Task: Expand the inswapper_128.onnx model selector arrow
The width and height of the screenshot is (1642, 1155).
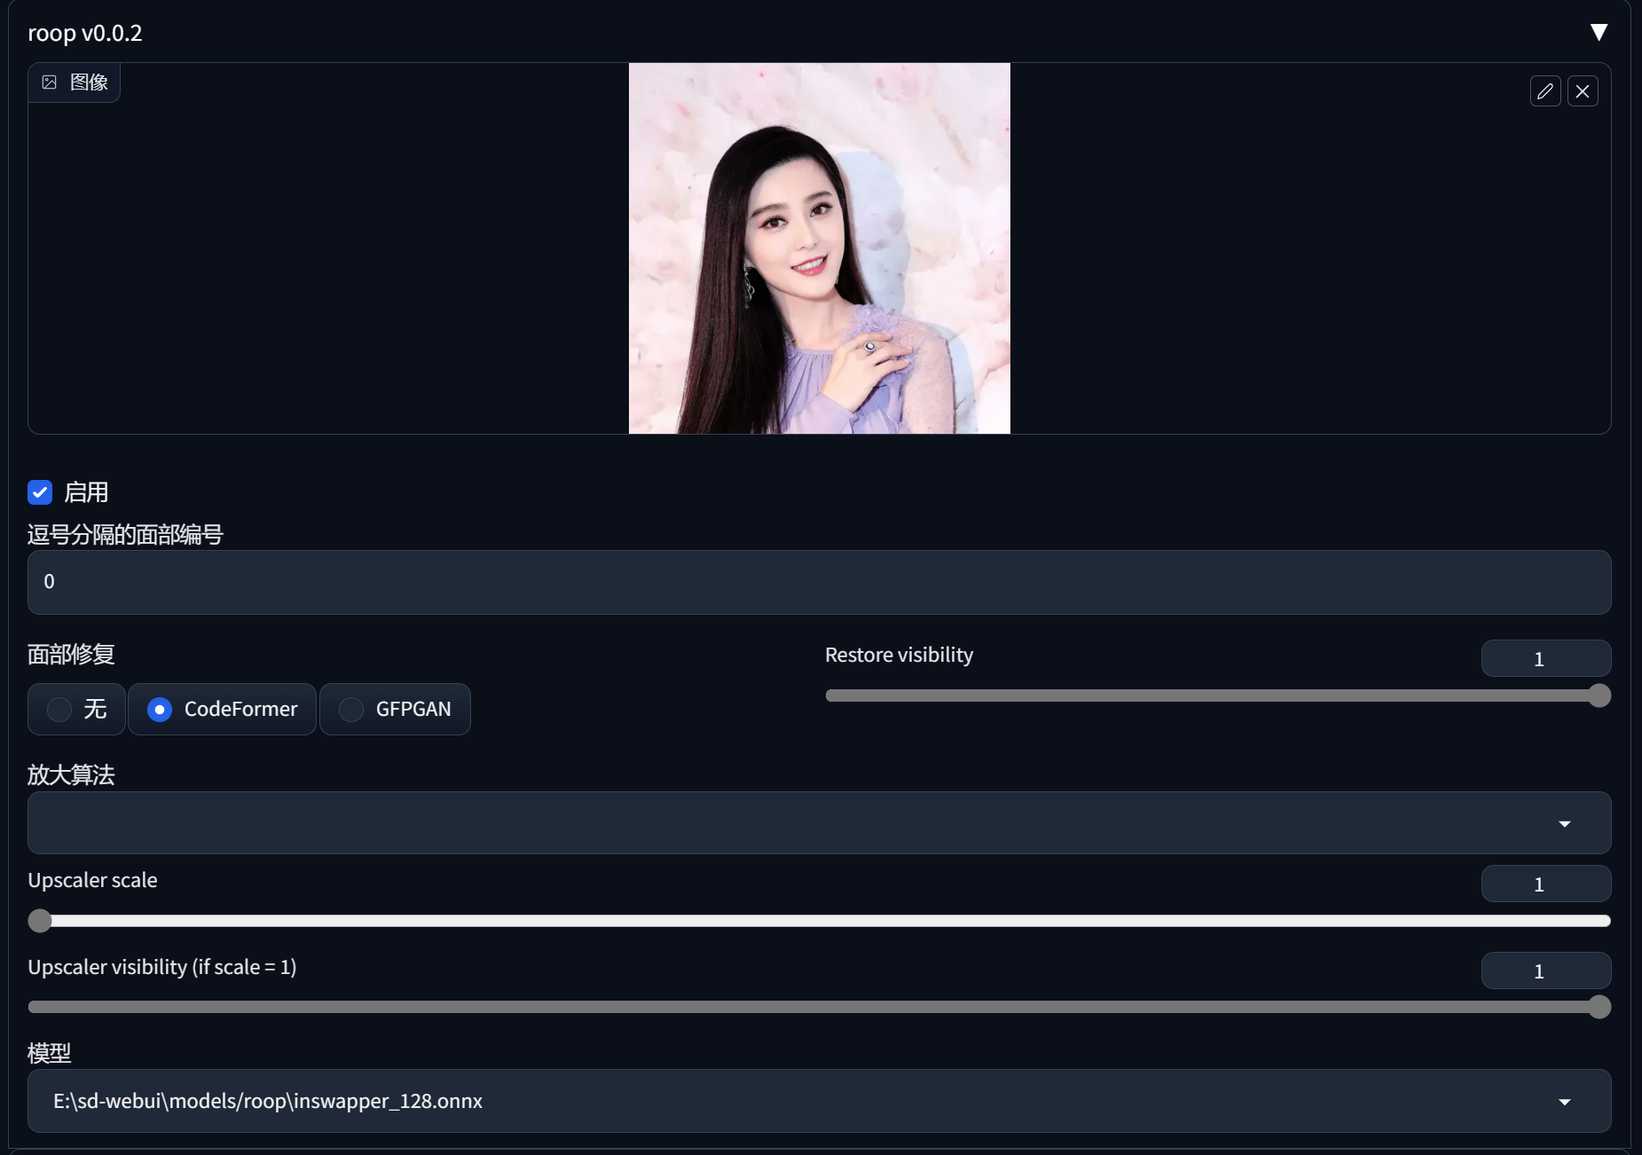Action: (1564, 1101)
